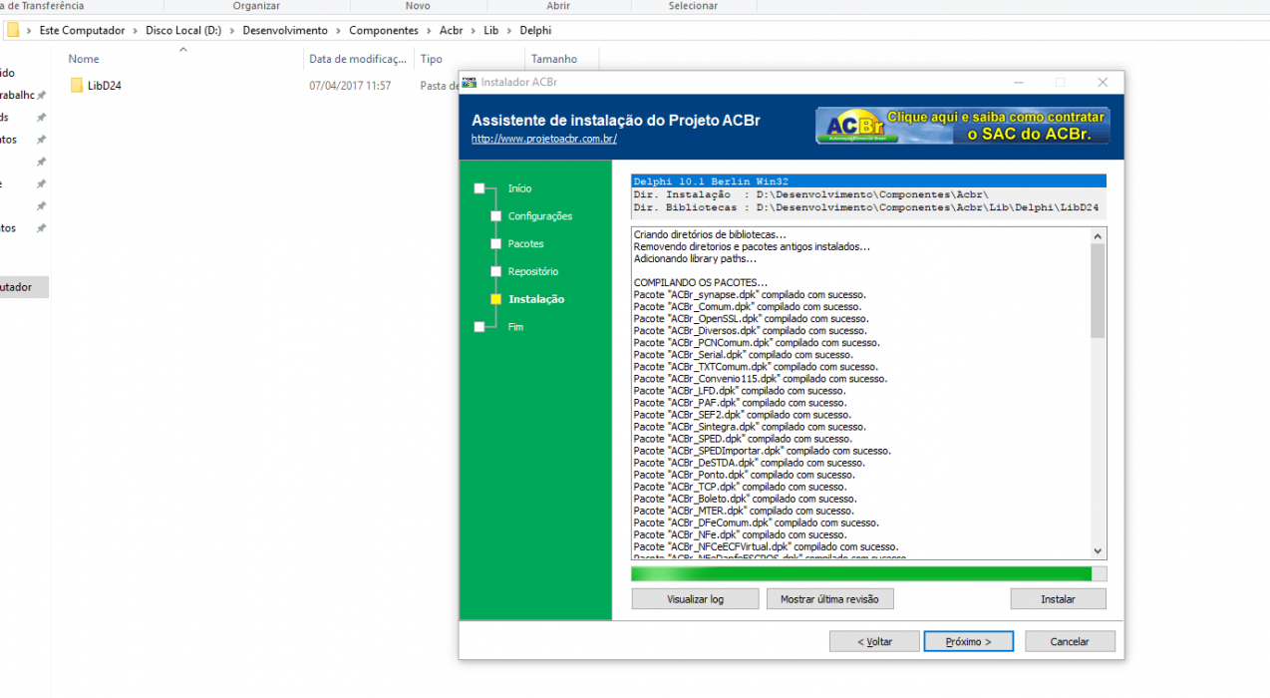Navigate to Componentes in breadcrumb
1270x698 pixels.
click(384, 30)
